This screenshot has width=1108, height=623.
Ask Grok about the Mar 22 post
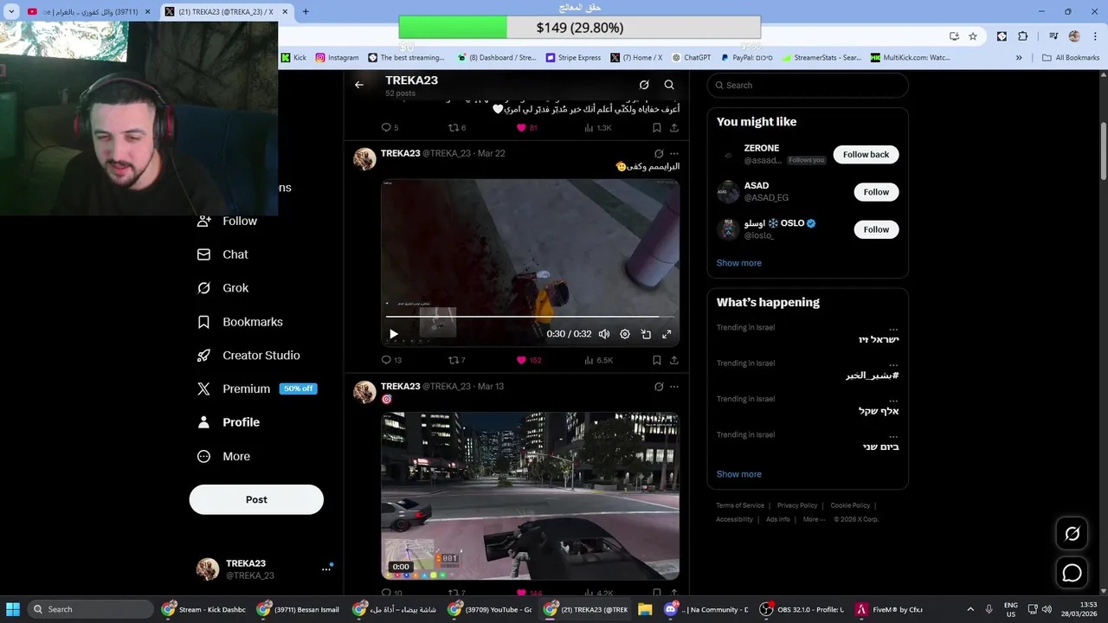coord(659,153)
